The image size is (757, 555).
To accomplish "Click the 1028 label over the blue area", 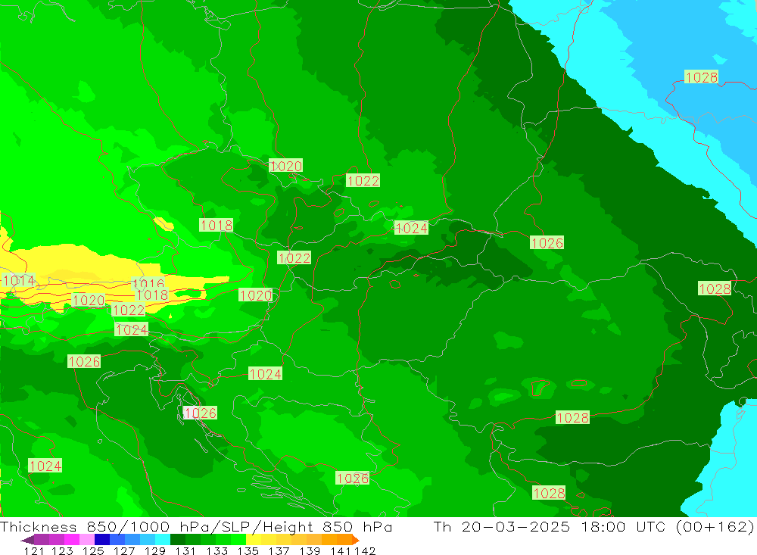I will point(702,76).
